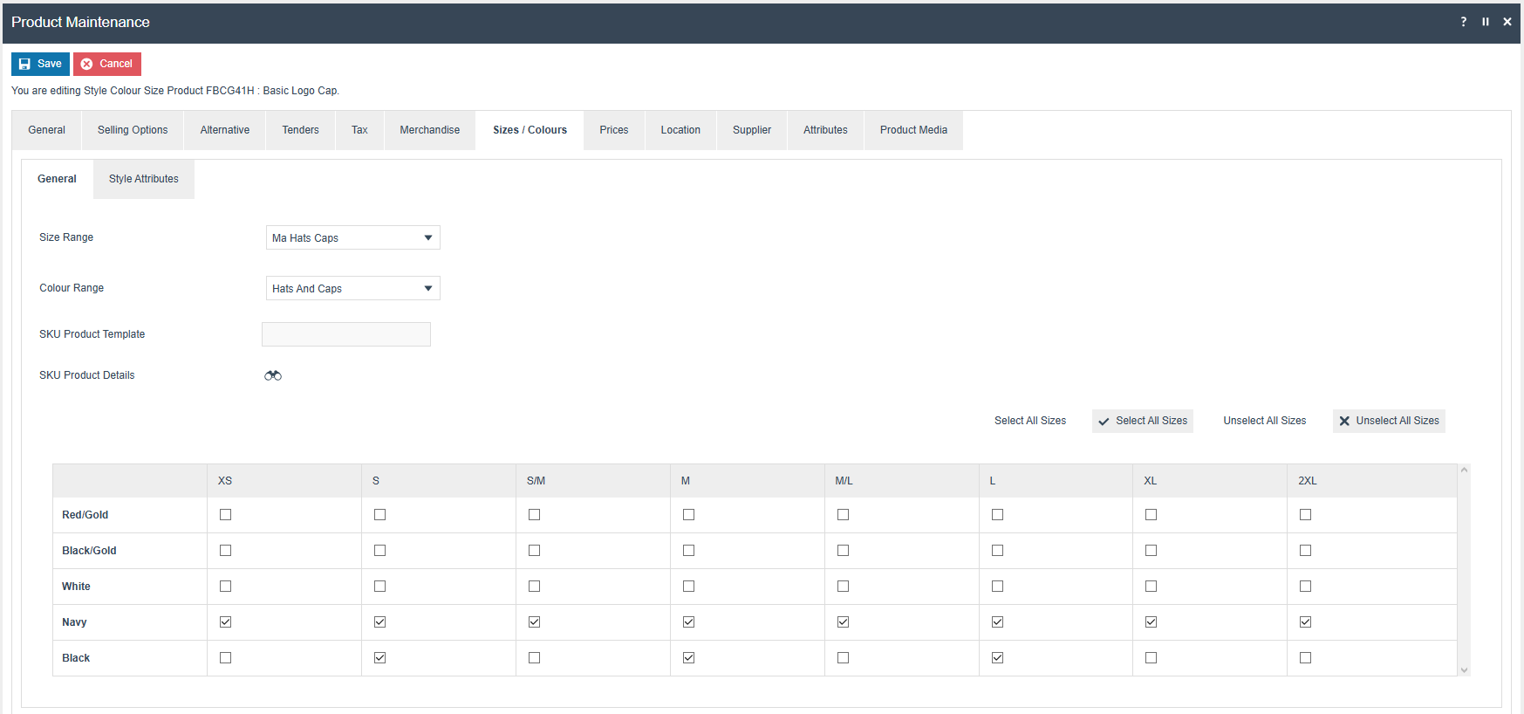Open the Prices tab
Image resolution: width=1524 pixels, height=714 pixels.
[614, 130]
